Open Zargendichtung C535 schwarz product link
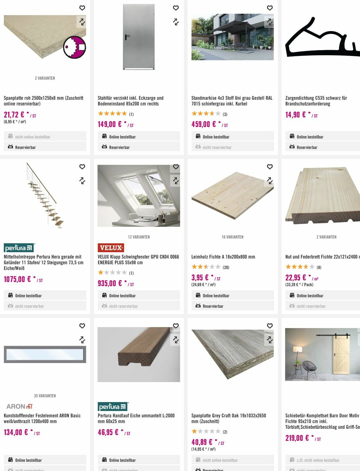The height and width of the screenshot is (471, 360). point(316,101)
